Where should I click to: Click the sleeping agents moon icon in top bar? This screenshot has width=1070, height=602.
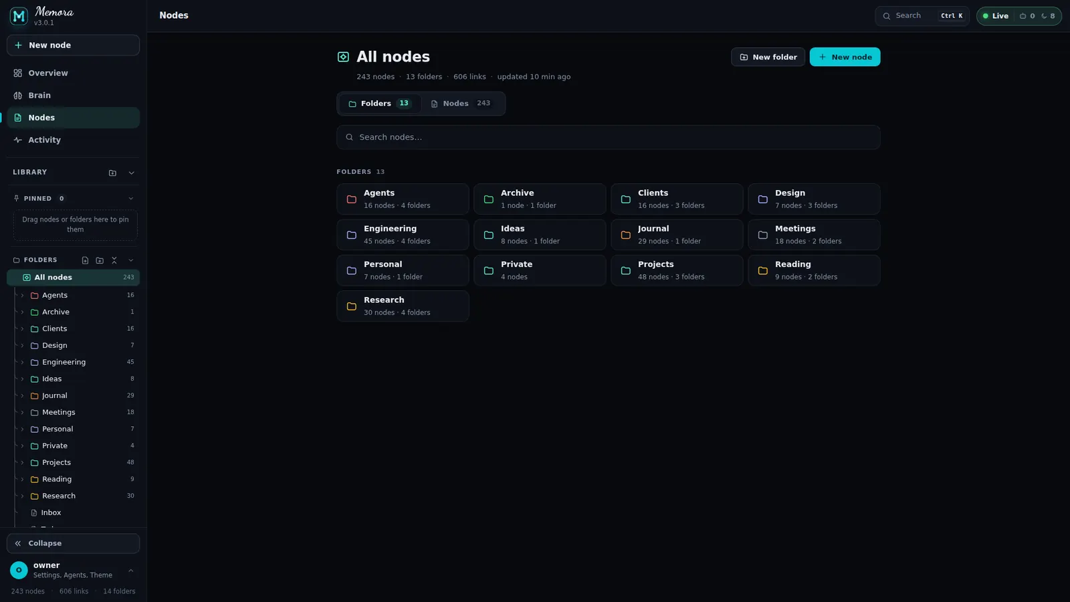click(1044, 16)
